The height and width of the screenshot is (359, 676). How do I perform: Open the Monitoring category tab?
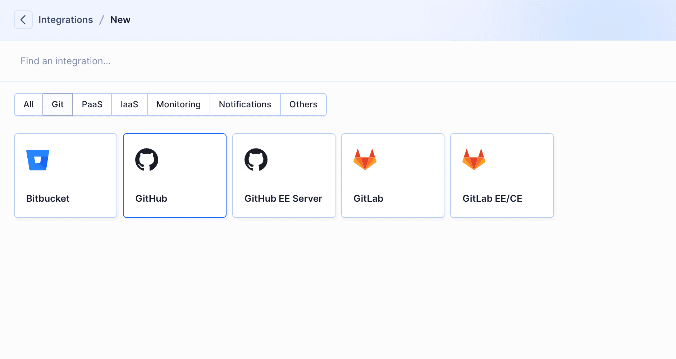click(x=178, y=104)
